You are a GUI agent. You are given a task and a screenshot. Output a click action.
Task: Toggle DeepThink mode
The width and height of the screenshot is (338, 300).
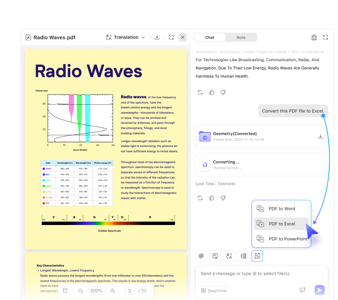(x=214, y=290)
